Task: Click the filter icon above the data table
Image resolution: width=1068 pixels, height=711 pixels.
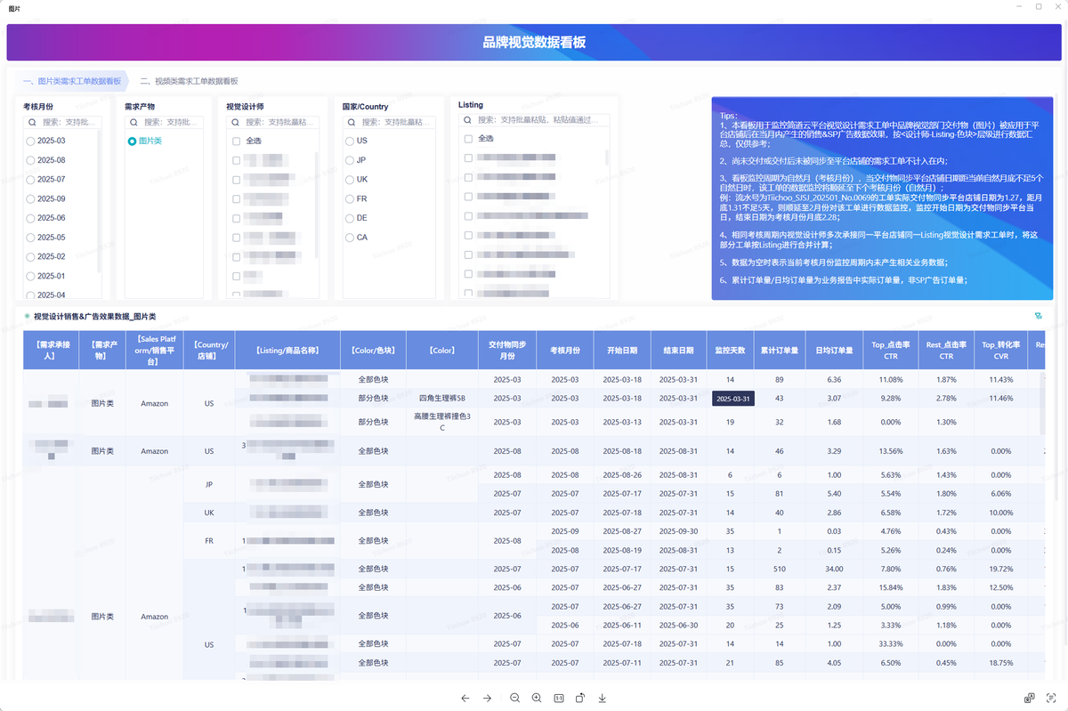Action: [1039, 316]
